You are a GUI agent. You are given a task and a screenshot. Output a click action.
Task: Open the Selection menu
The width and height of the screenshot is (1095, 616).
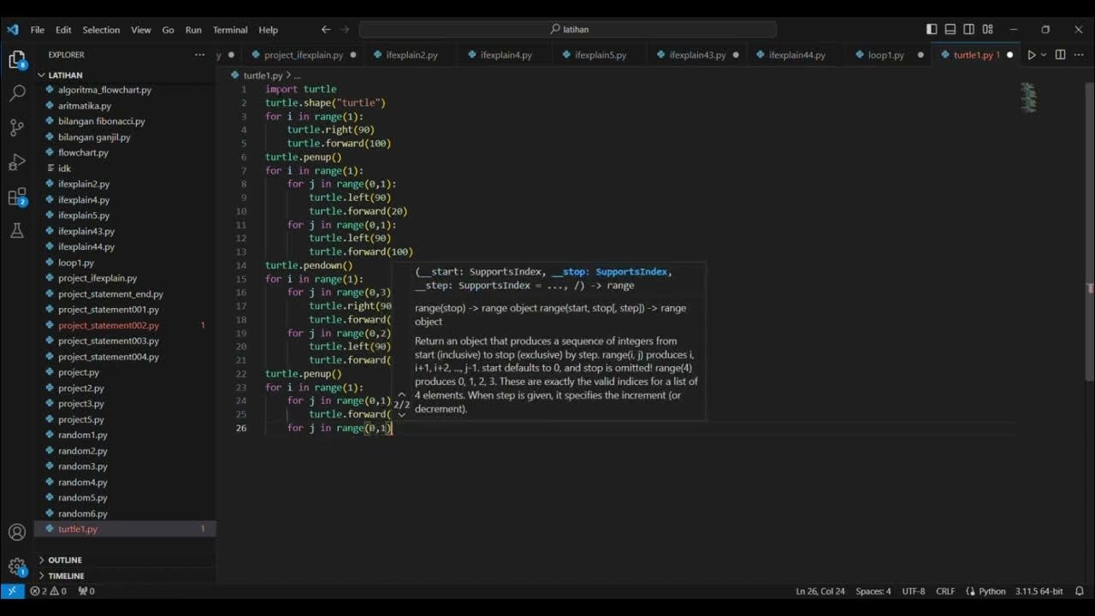[101, 29]
